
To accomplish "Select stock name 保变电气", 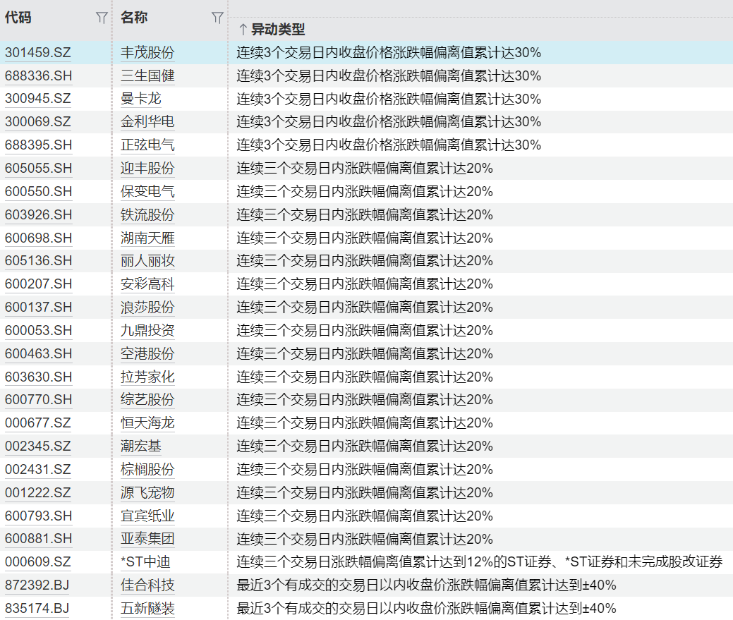I will (147, 191).
